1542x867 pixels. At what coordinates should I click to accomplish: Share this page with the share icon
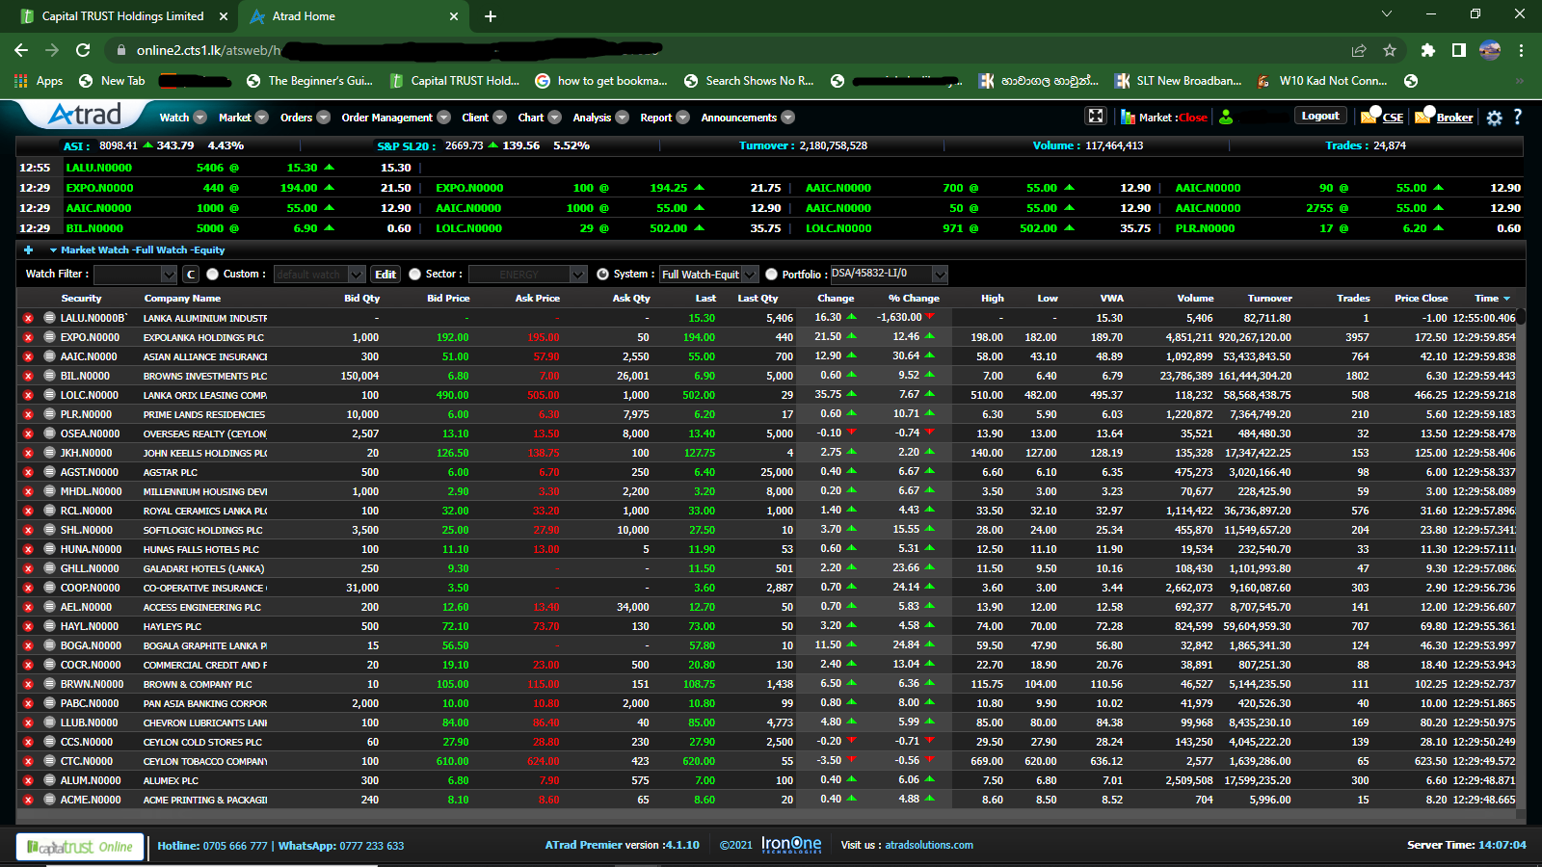pos(1359,50)
